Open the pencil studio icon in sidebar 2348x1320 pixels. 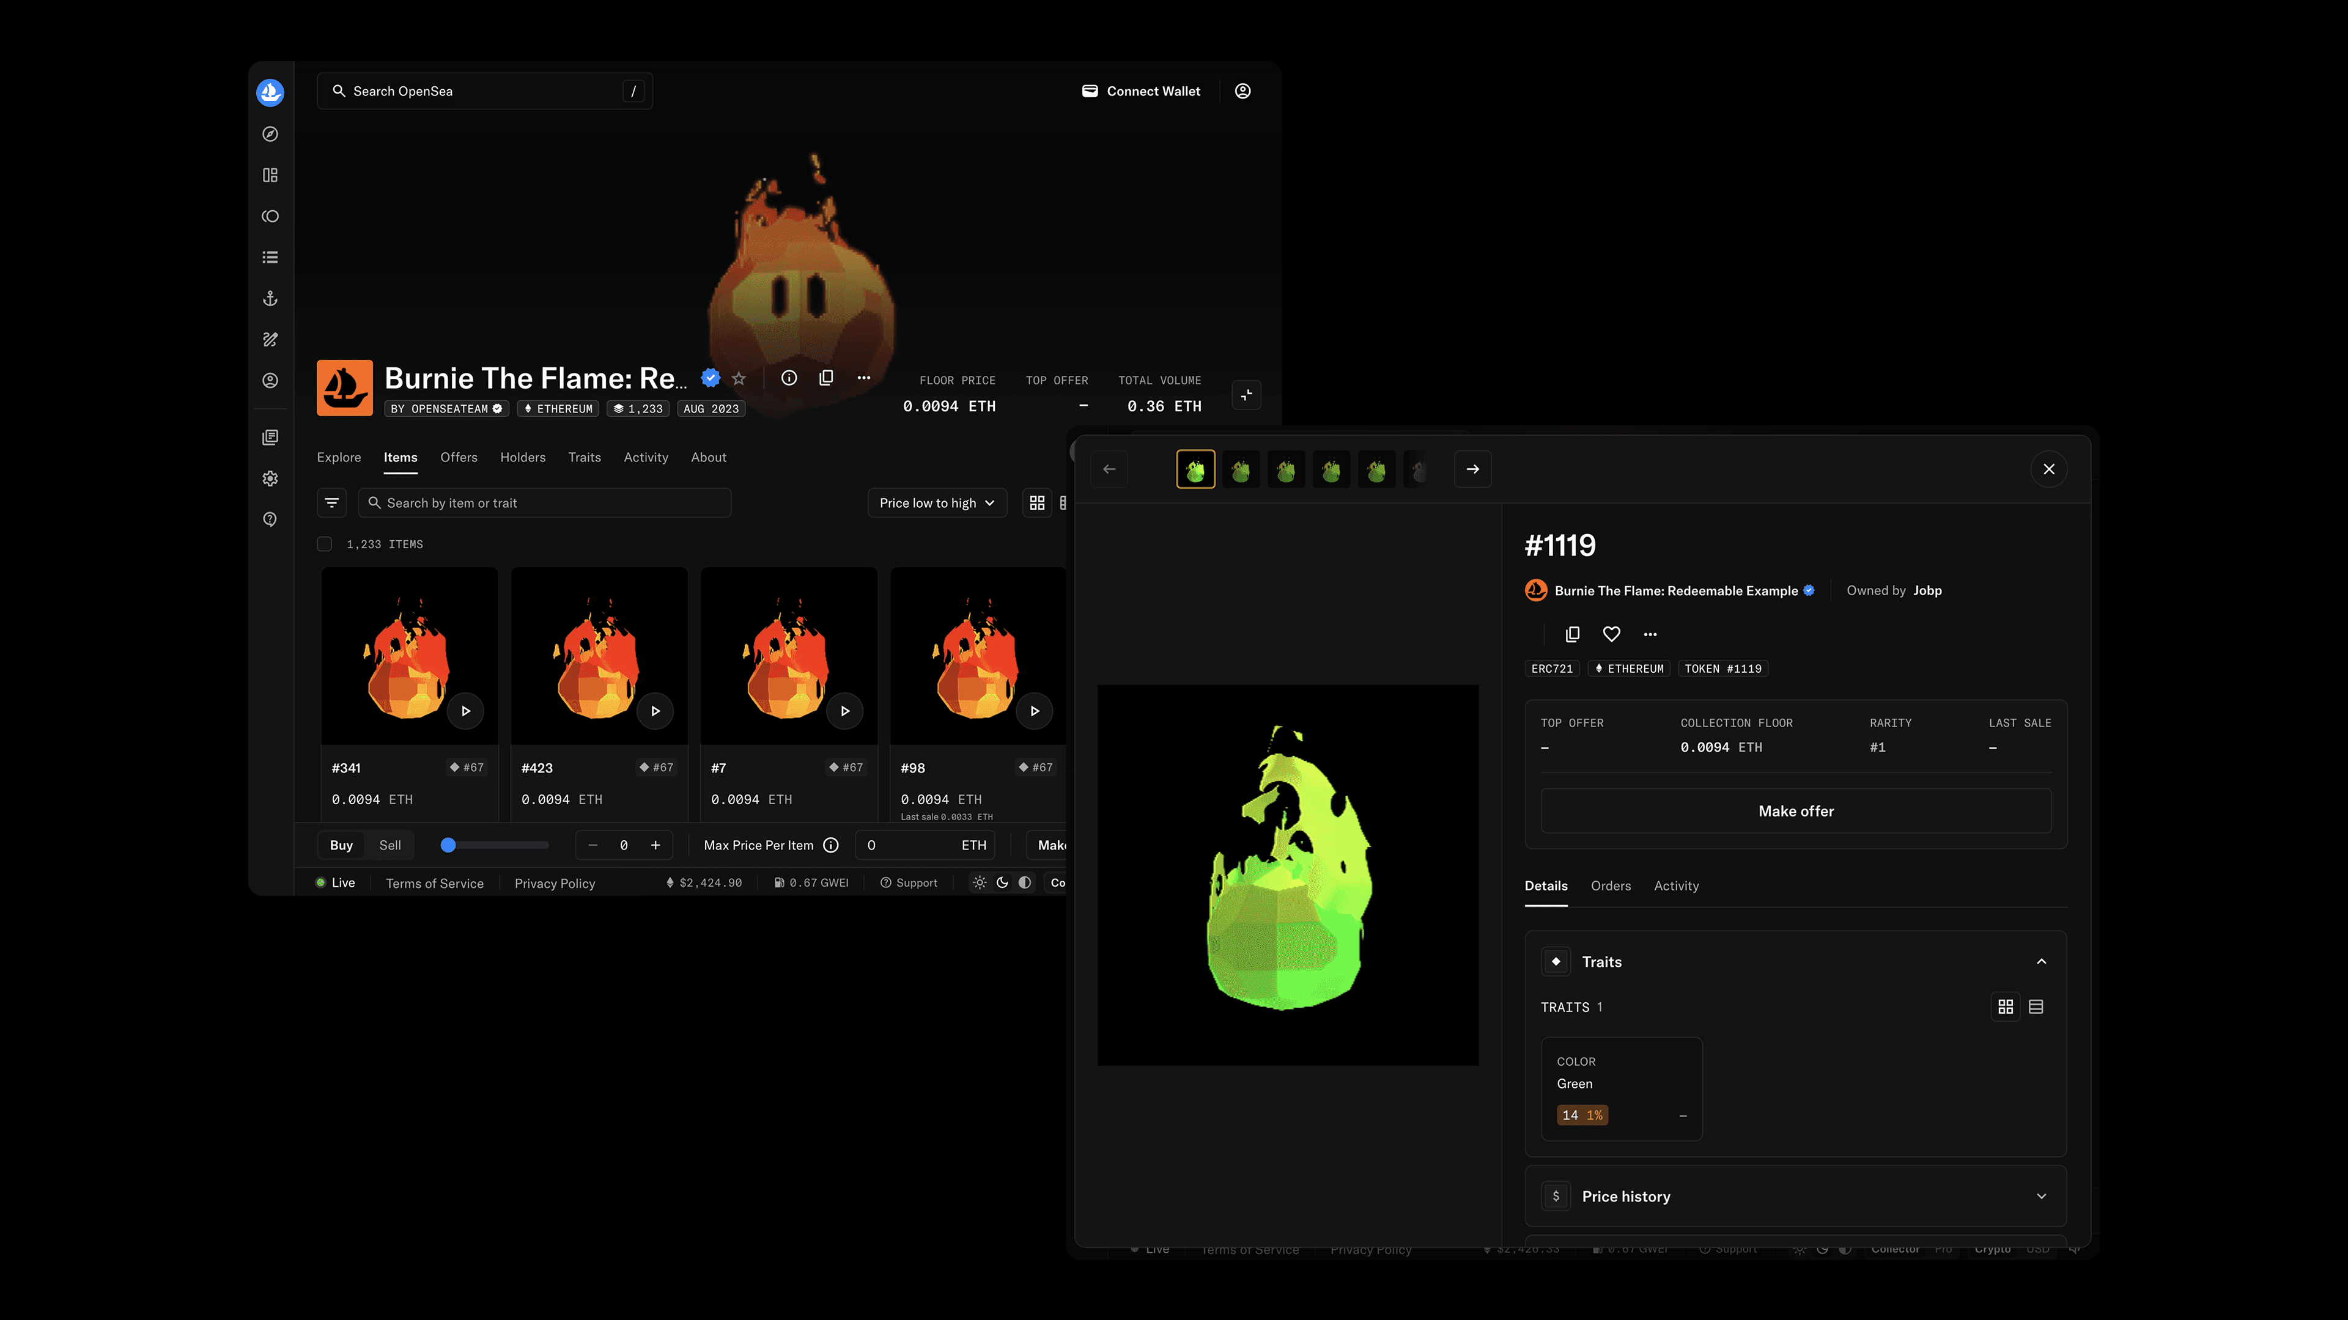coord(270,340)
